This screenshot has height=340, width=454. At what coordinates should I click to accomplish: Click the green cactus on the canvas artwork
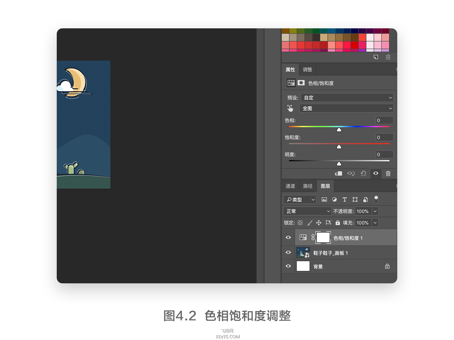[x=71, y=168]
